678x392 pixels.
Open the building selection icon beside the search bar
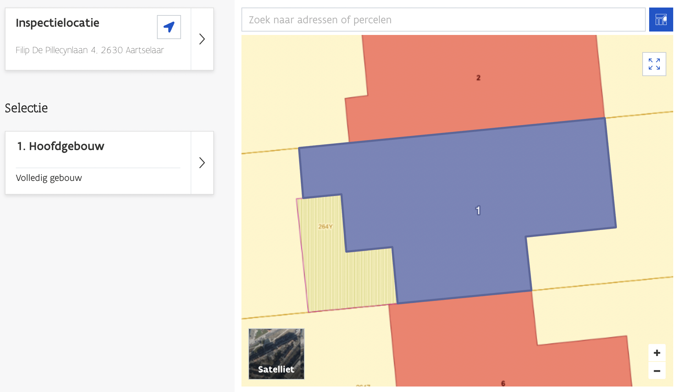click(x=661, y=20)
